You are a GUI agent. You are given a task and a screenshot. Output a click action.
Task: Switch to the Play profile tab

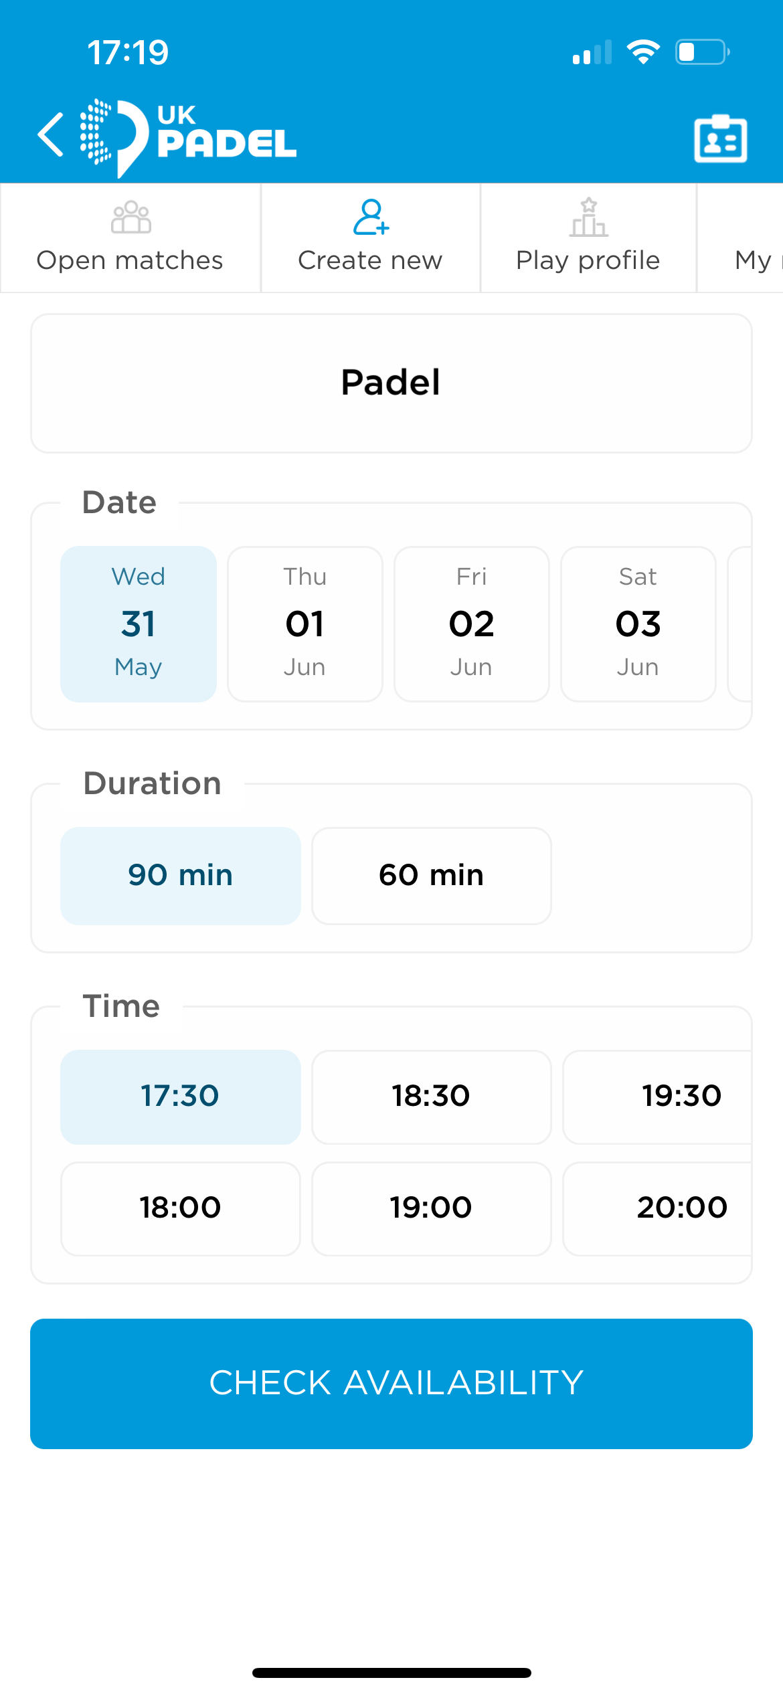coord(588,260)
